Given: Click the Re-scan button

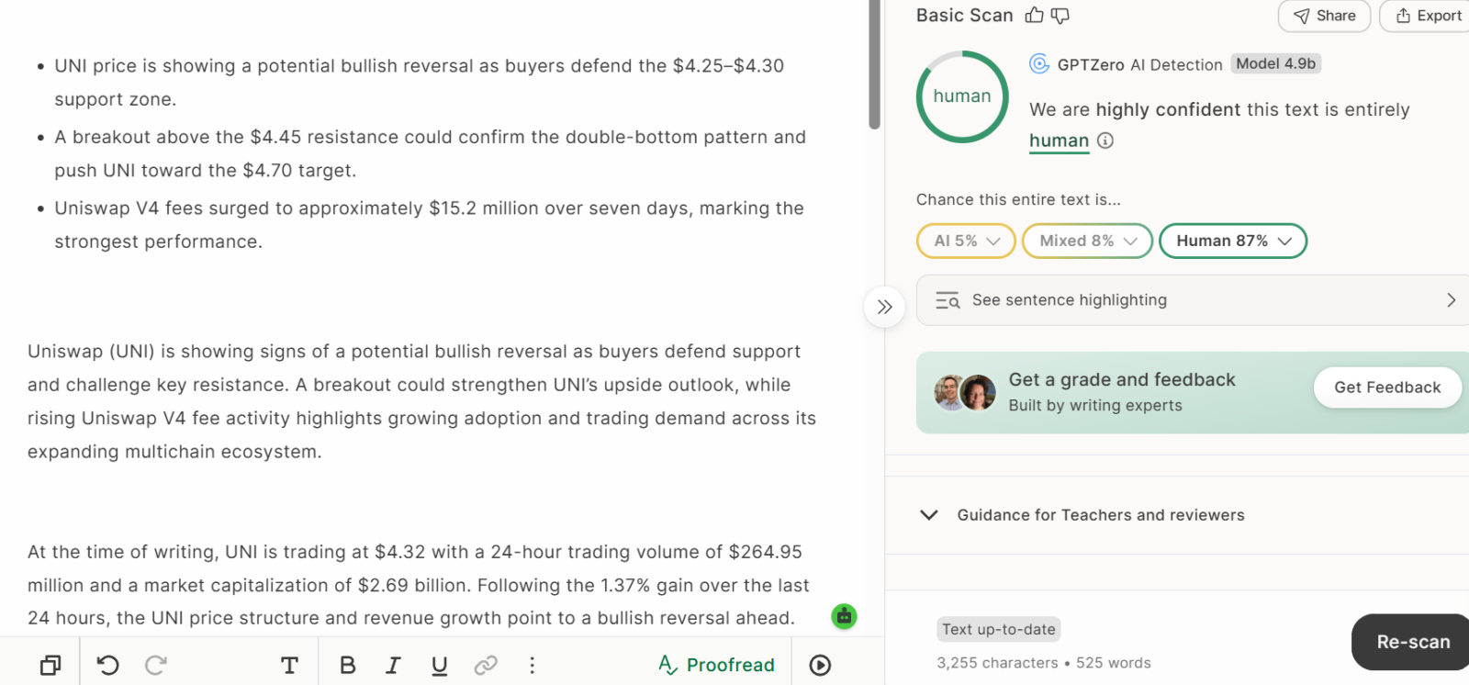Looking at the screenshot, I should pyautogui.click(x=1412, y=642).
